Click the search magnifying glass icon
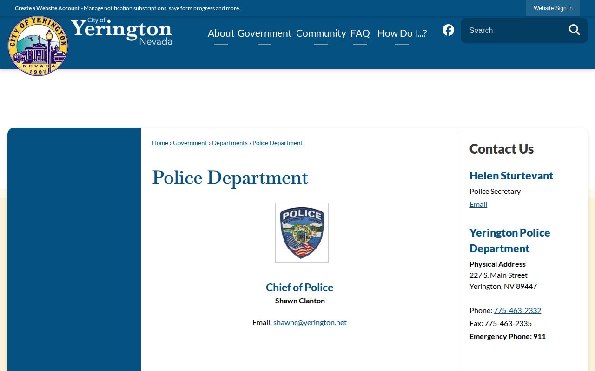Image resolution: width=595 pixels, height=371 pixels. coord(575,30)
